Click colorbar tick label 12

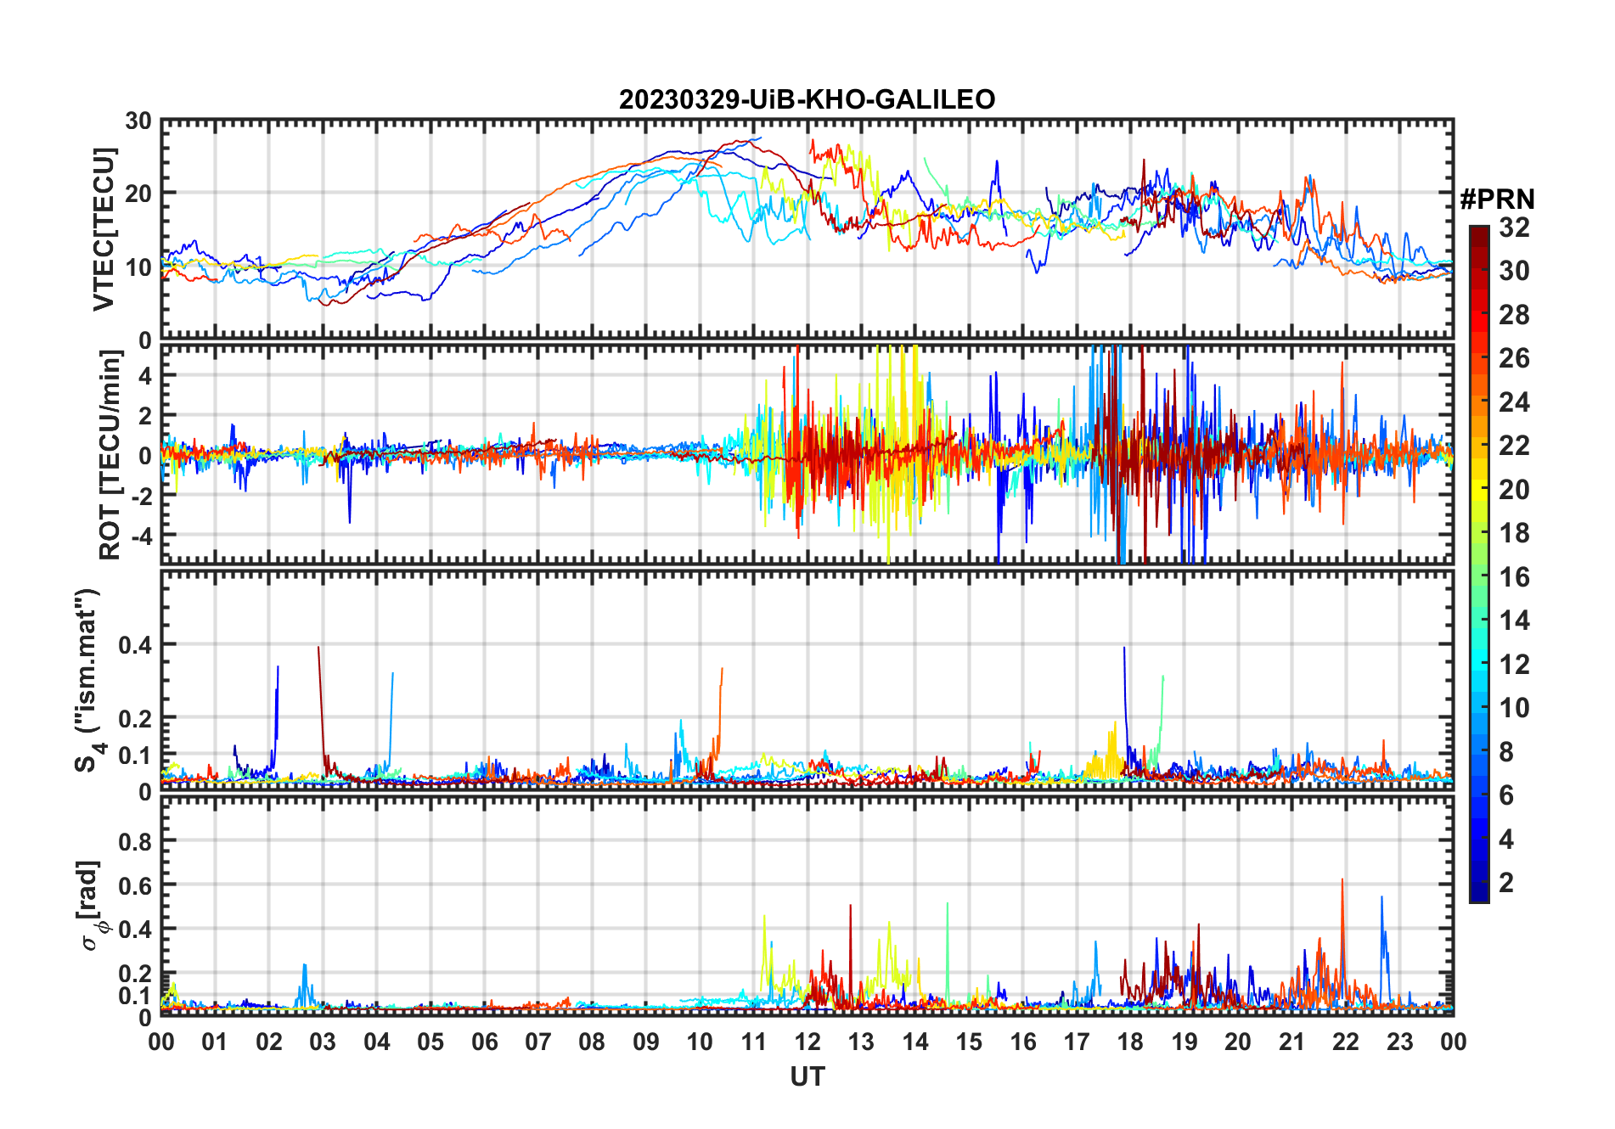[x=1514, y=665]
